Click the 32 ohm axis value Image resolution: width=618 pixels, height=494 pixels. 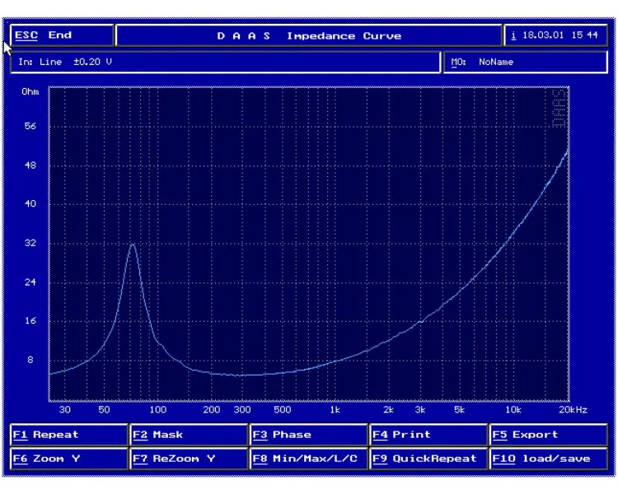[30, 243]
